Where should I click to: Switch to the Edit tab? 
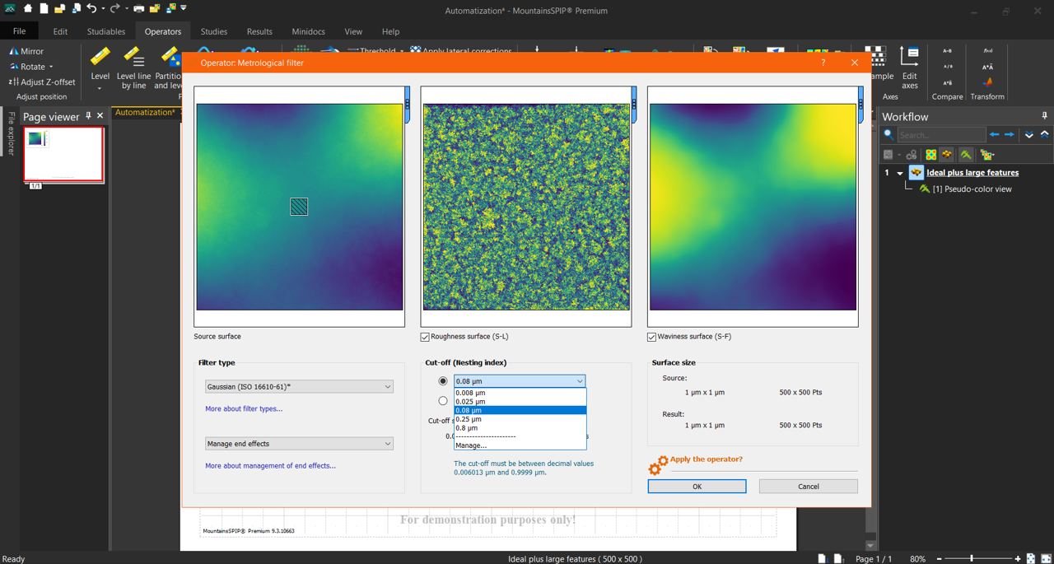coord(60,31)
